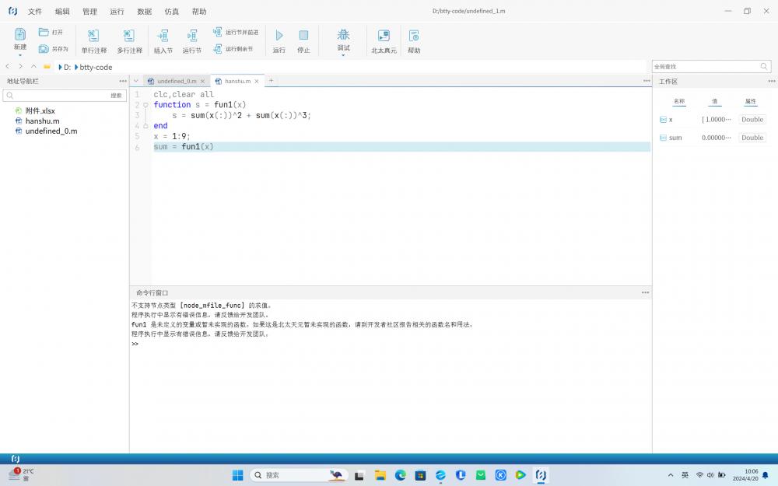Collapse the function fold marker on line 2
The image size is (778, 486).
[145, 105]
